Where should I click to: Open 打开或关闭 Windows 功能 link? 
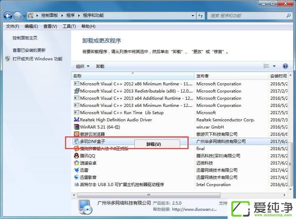[x=37, y=59]
